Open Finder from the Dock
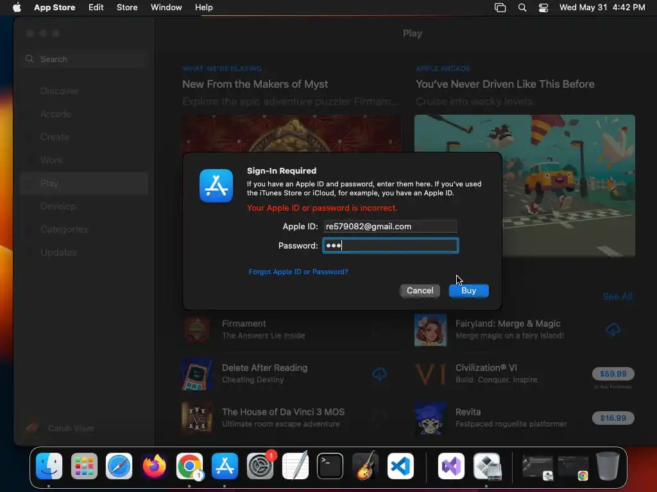 tap(49, 466)
